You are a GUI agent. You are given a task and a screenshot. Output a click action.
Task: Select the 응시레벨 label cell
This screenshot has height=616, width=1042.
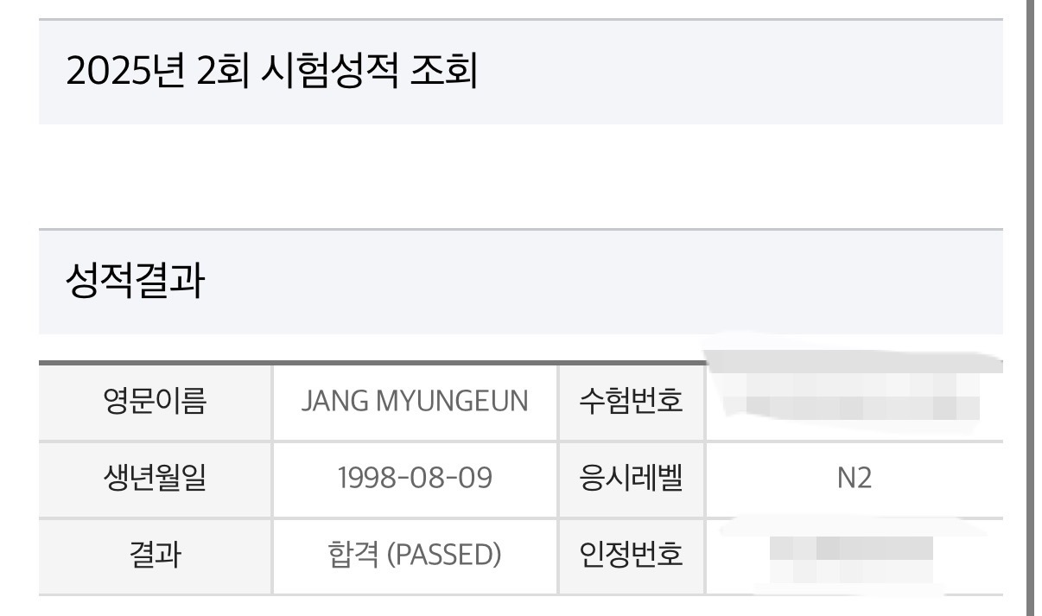pos(632,479)
